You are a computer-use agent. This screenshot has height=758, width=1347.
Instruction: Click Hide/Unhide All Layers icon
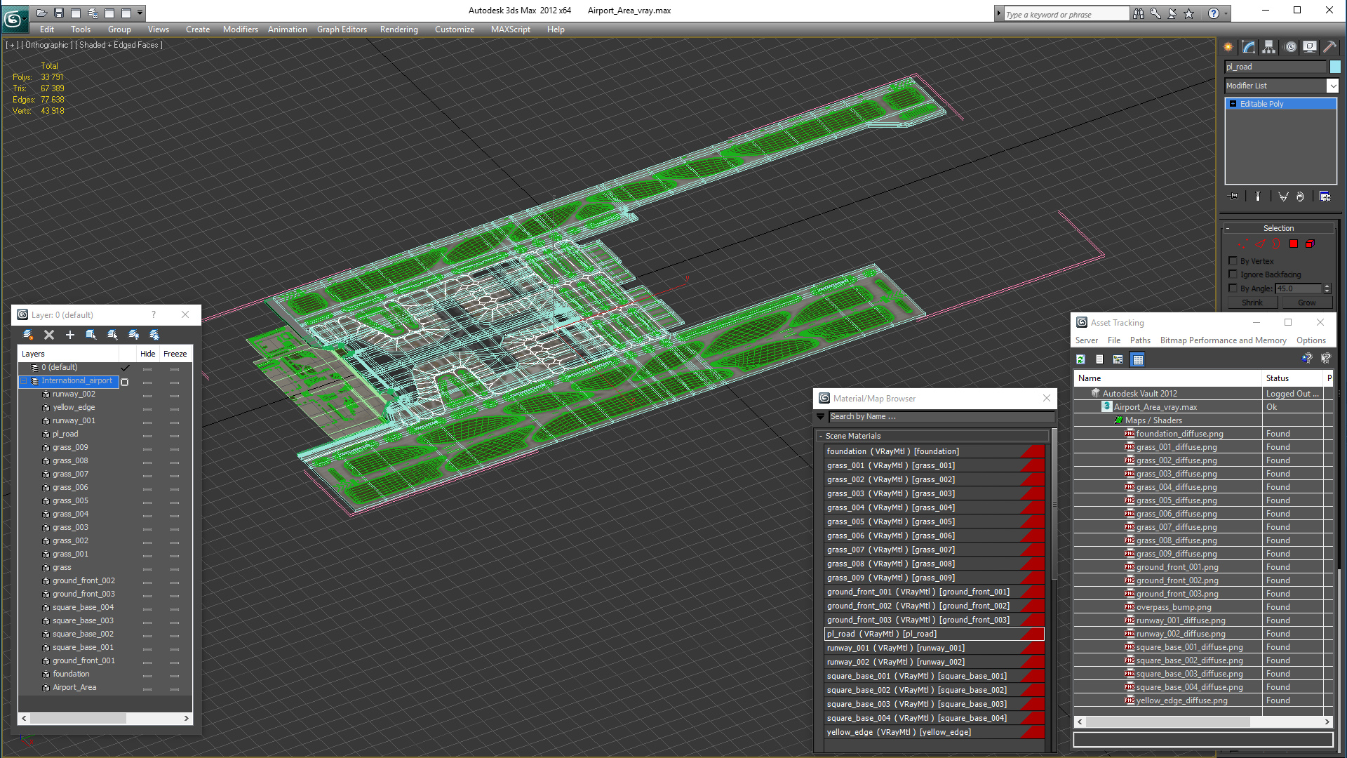(133, 335)
